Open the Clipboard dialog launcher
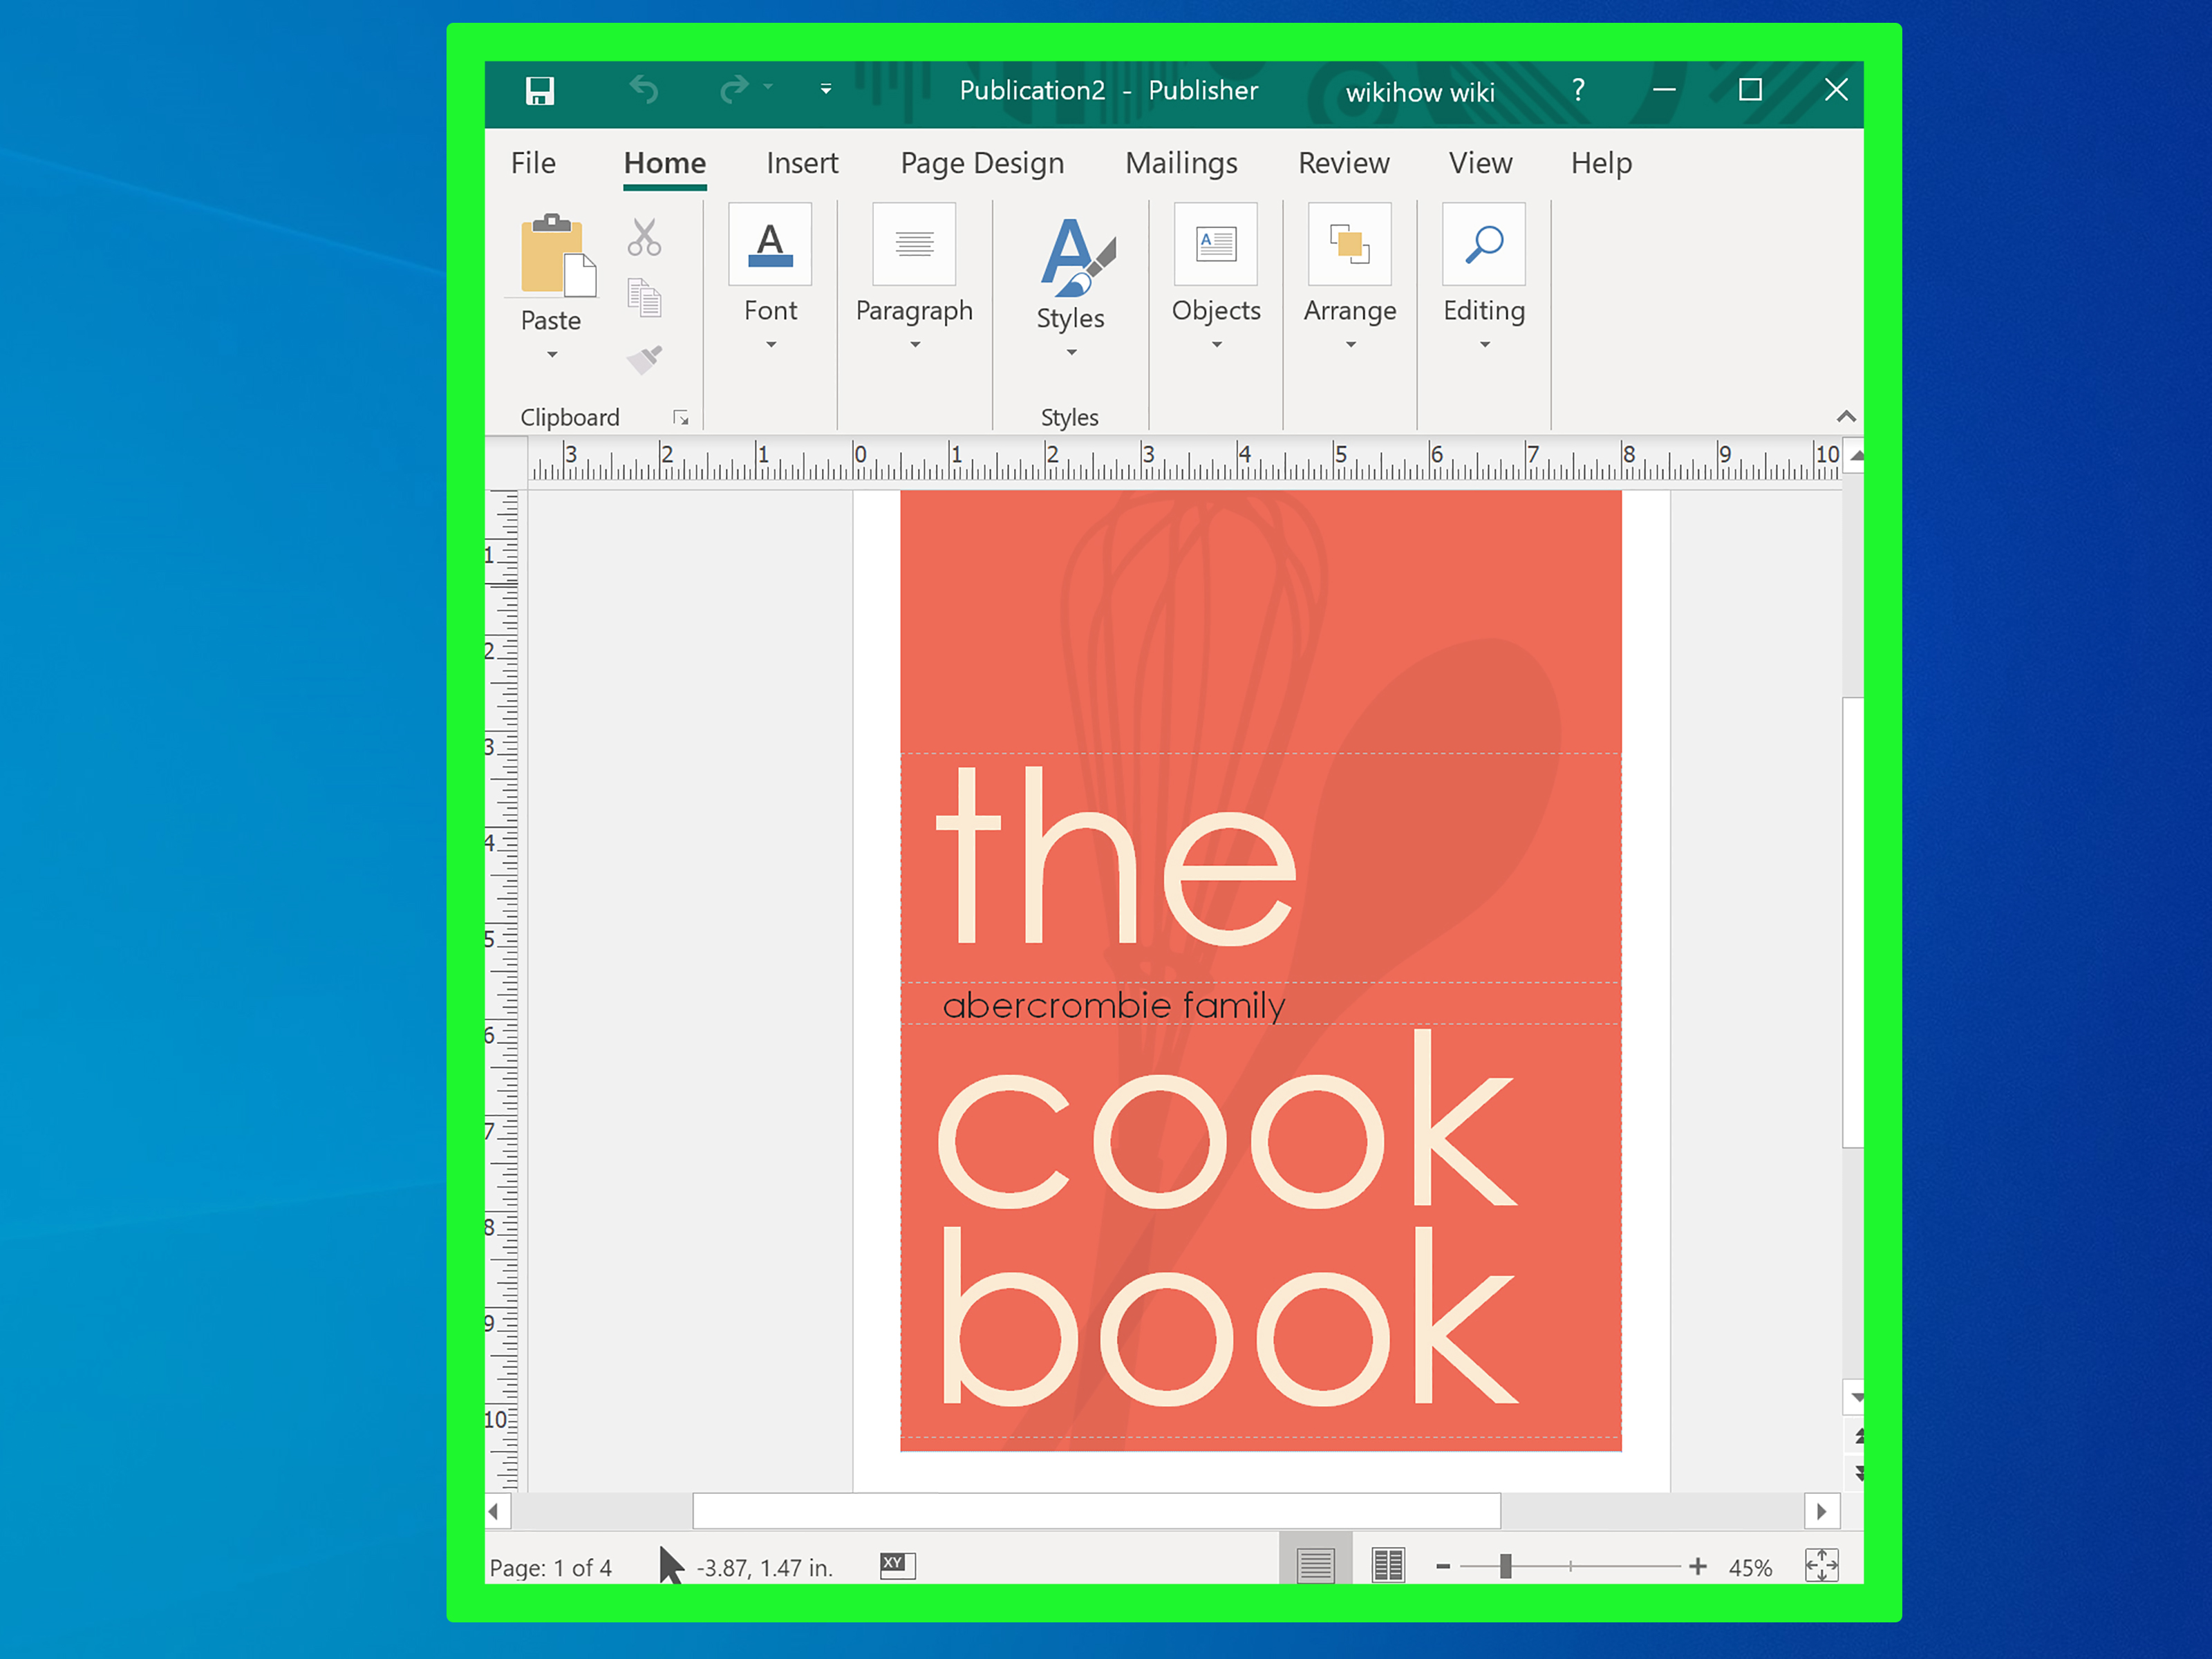The width and height of the screenshot is (2212, 1659). pos(681,418)
